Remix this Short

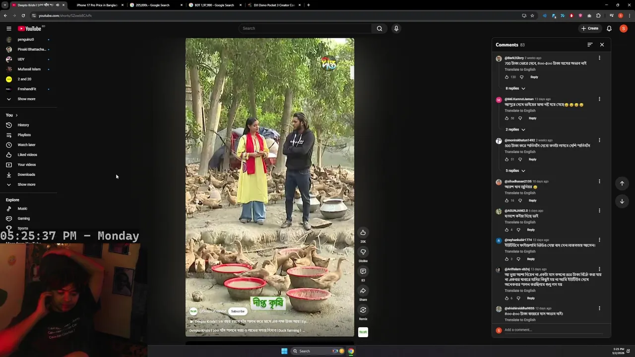tap(363, 310)
